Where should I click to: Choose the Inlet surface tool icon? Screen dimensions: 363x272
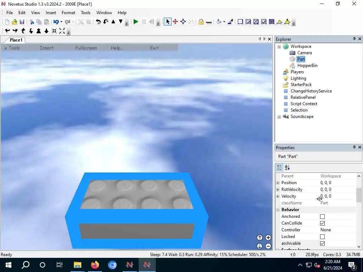coord(272,22)
